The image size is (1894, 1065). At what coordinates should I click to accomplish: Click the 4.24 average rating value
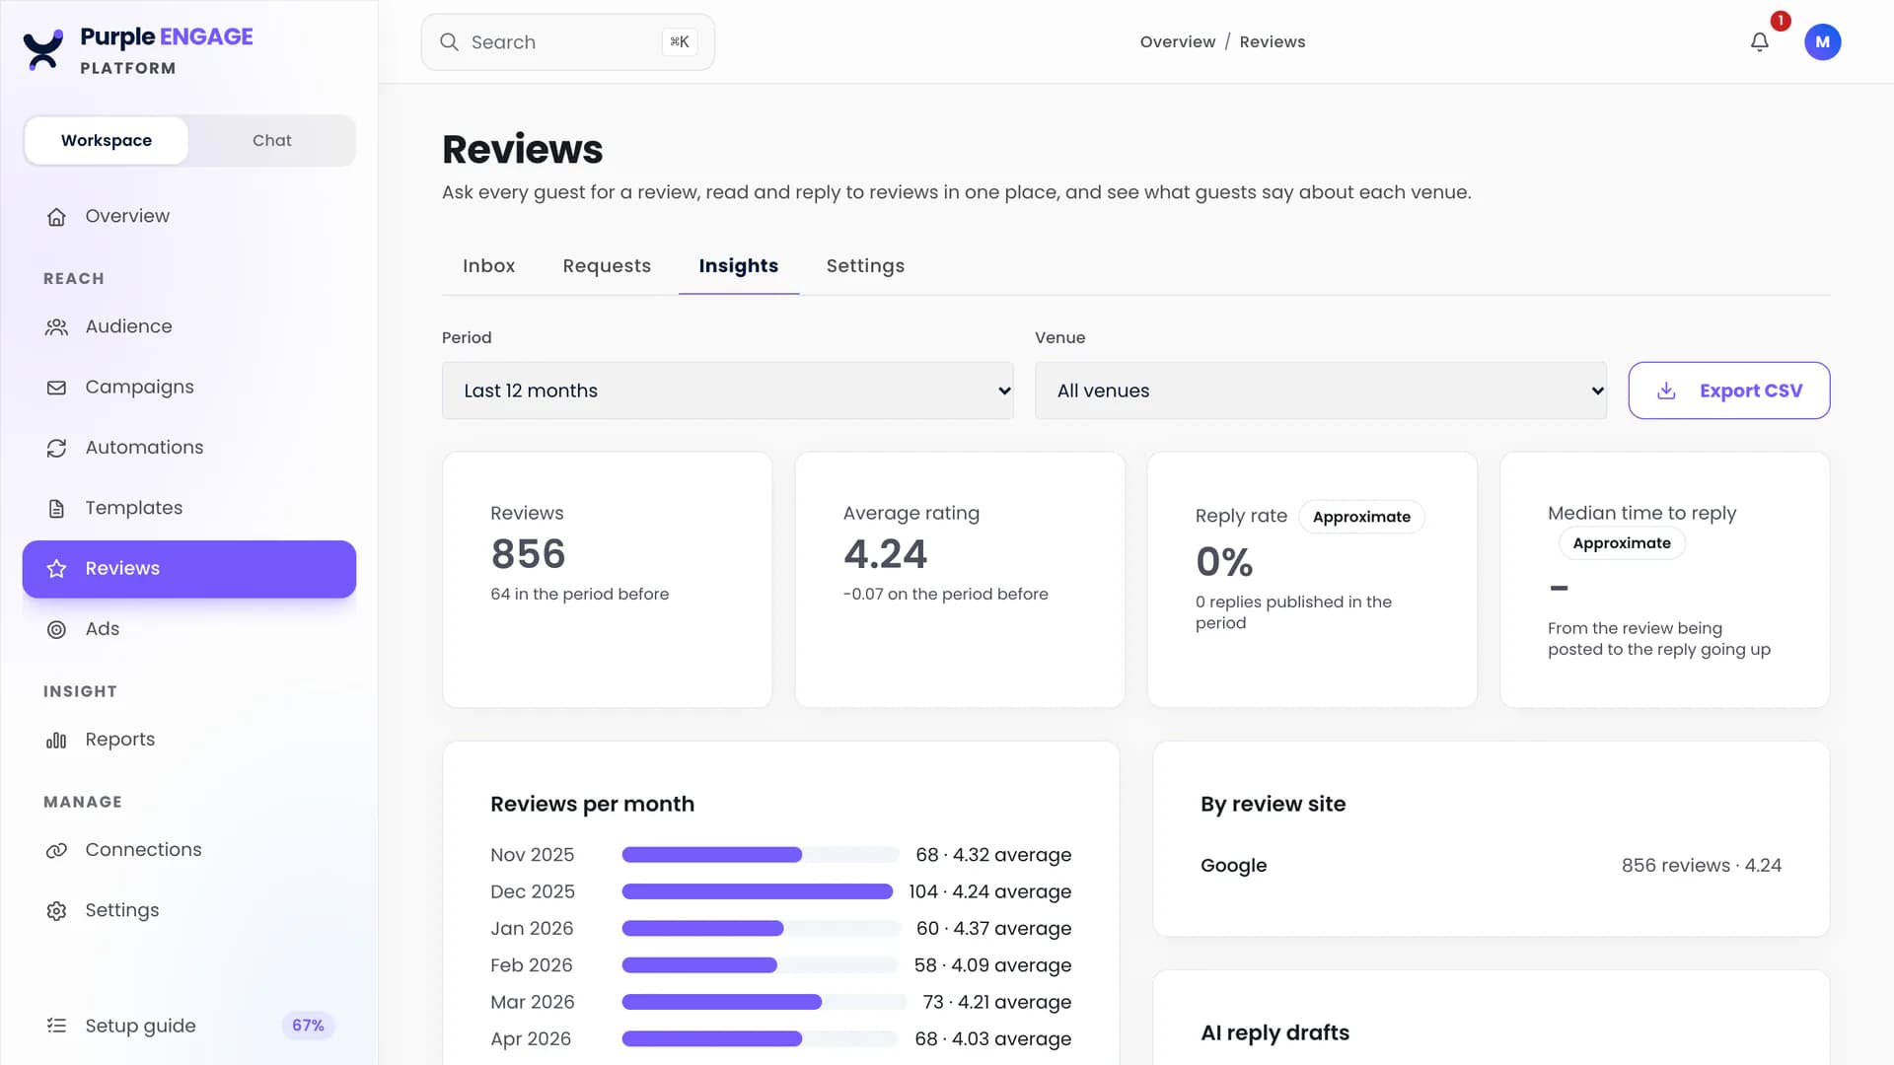click(x=885, y=554)
